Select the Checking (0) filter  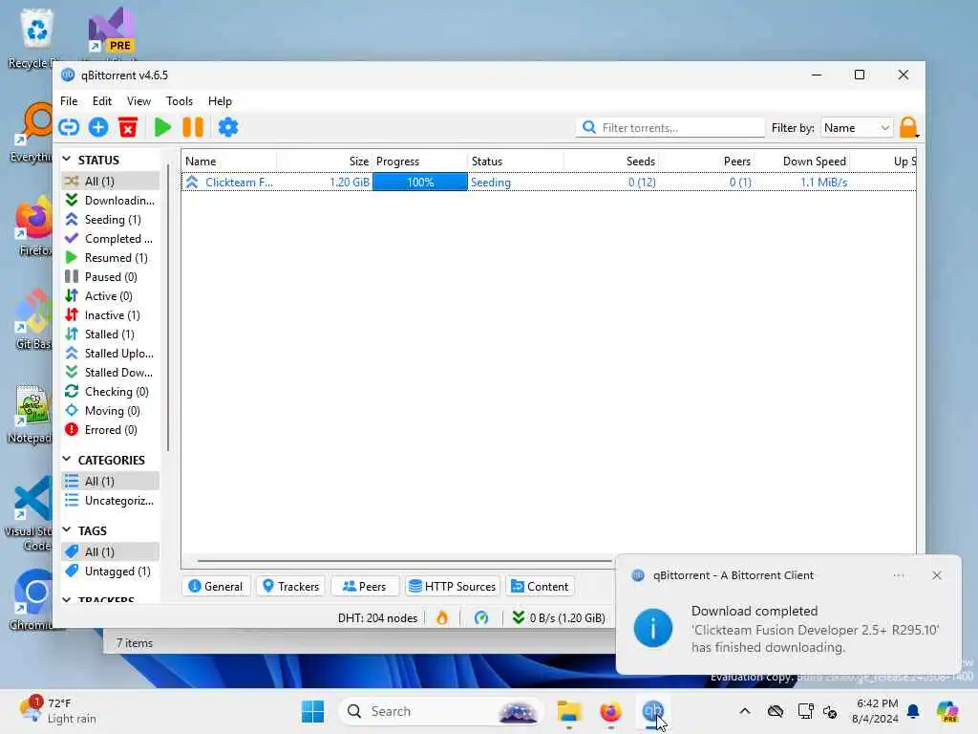click(x=111, y=392)
